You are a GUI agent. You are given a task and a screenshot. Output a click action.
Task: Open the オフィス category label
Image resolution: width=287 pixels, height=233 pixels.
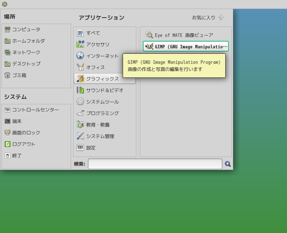tap(95, 67)
